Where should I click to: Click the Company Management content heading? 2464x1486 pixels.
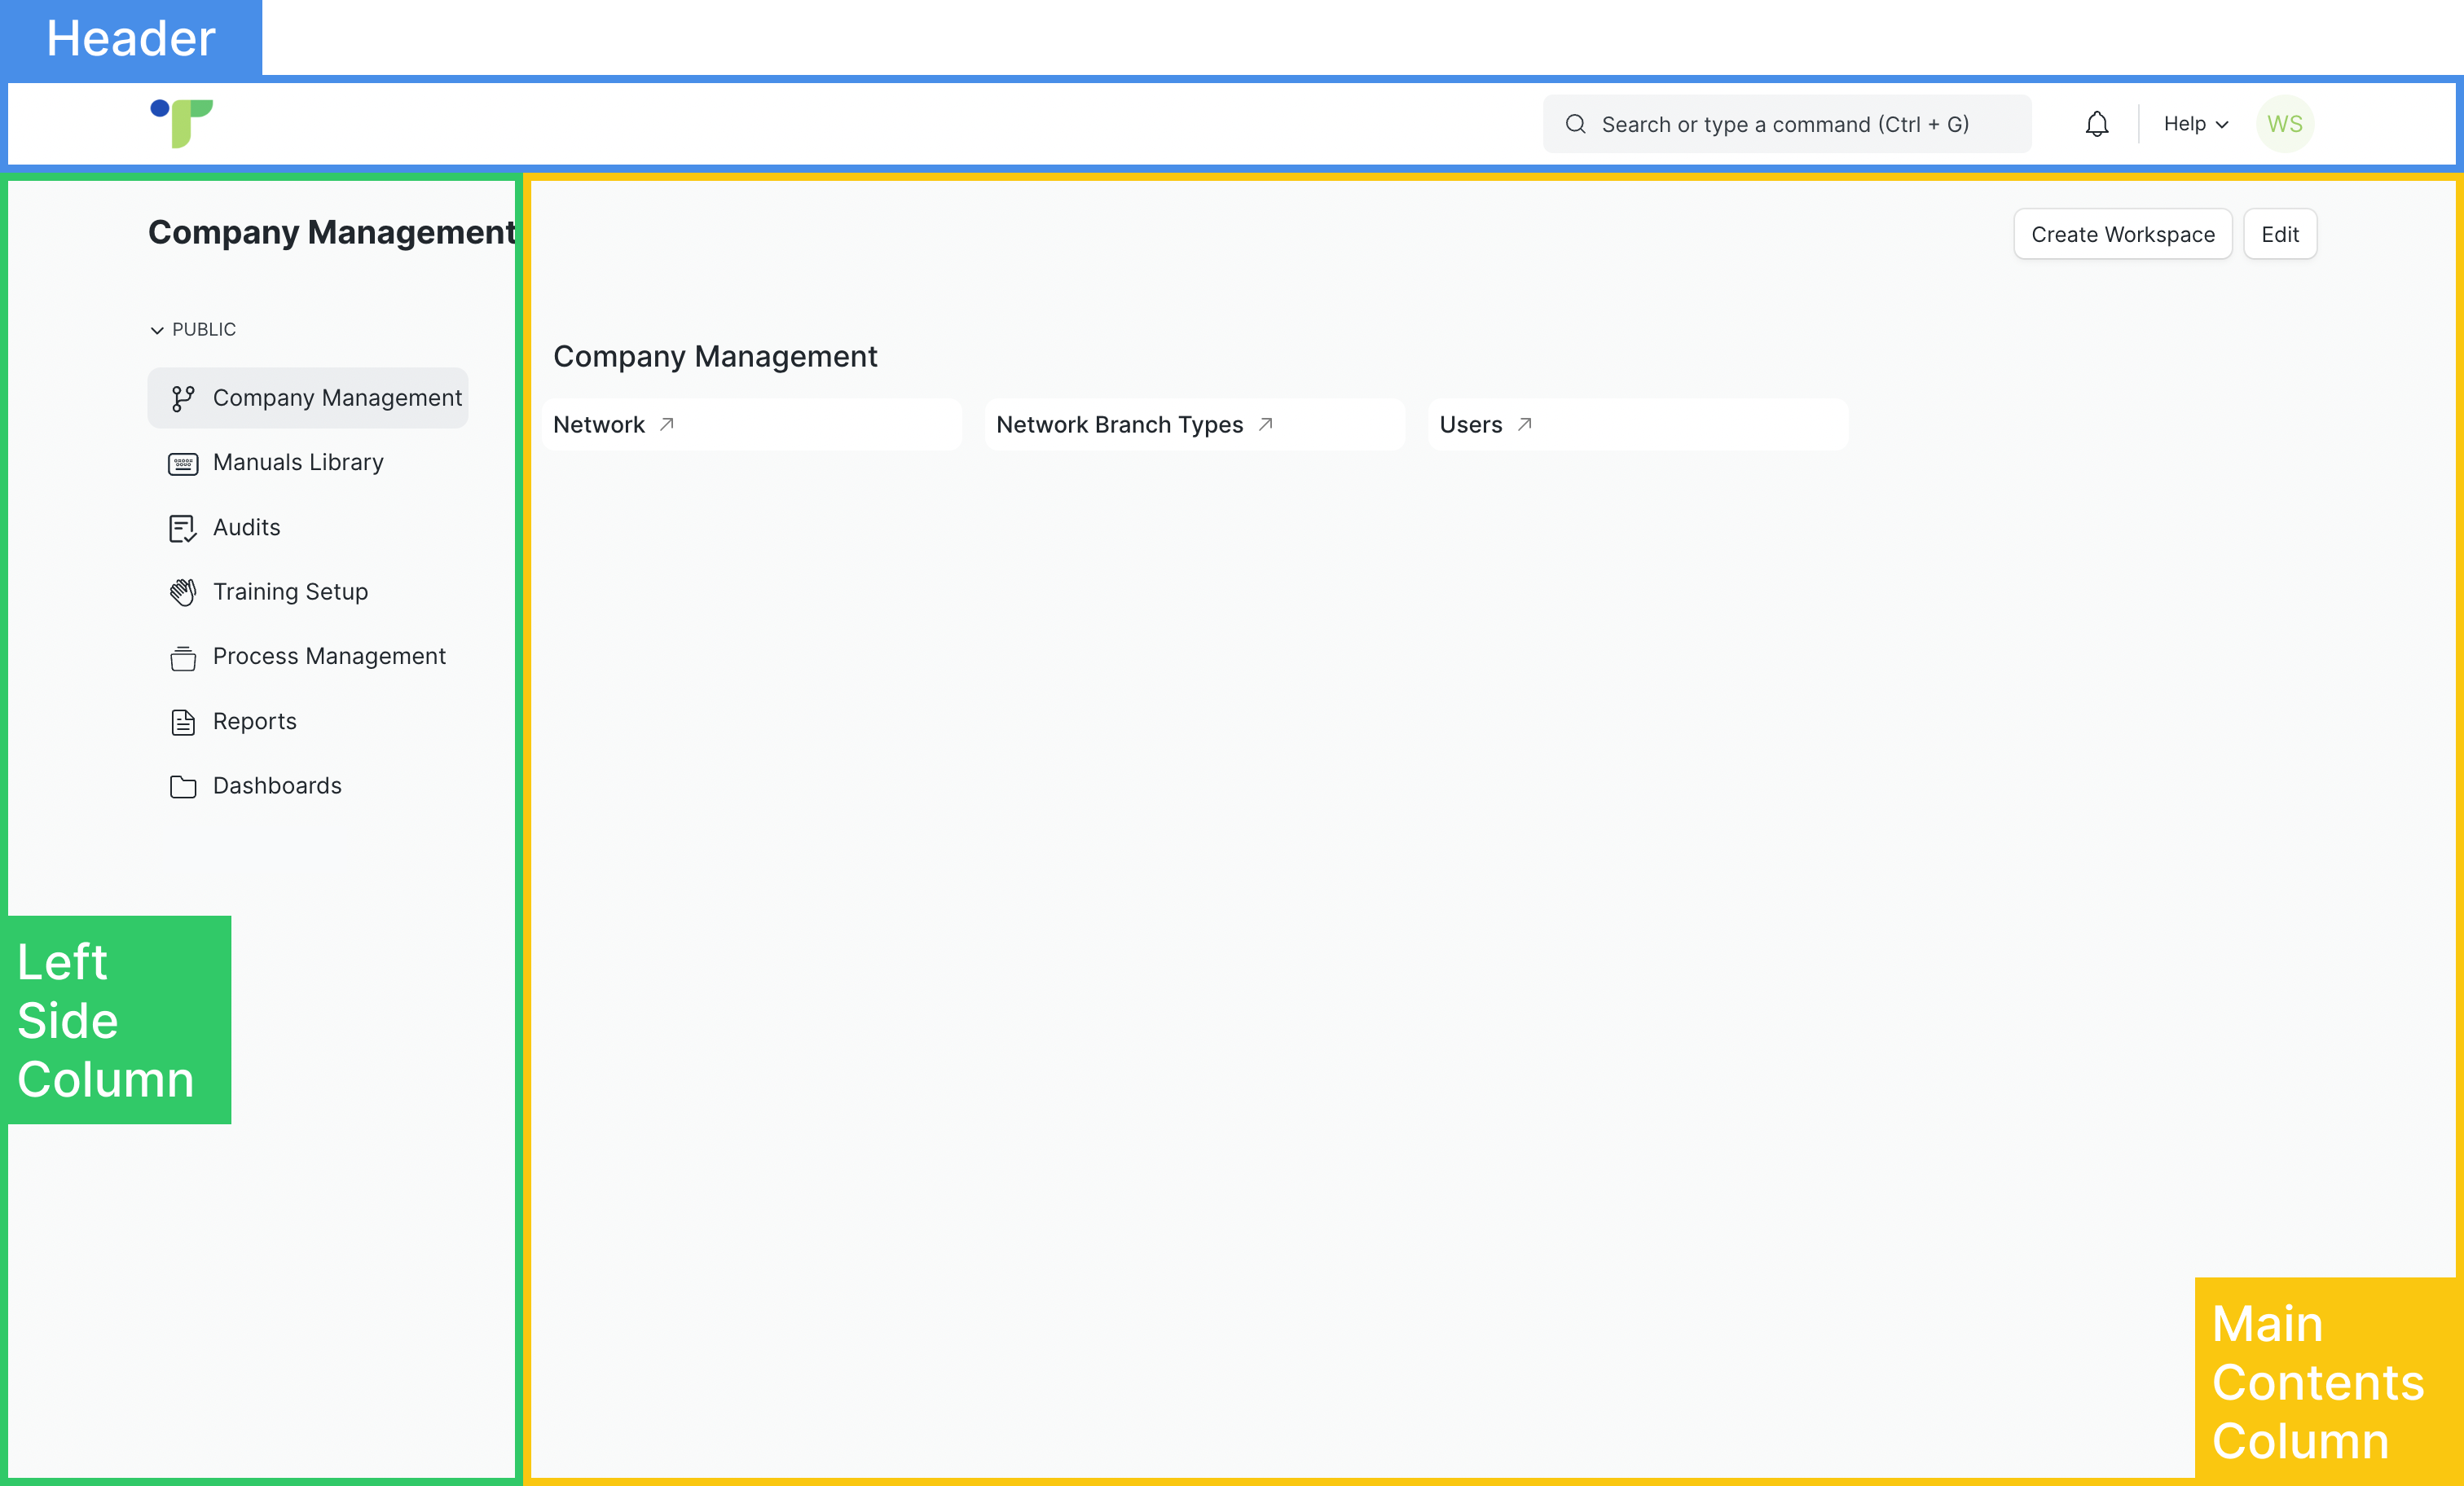[x=715, y=356]
